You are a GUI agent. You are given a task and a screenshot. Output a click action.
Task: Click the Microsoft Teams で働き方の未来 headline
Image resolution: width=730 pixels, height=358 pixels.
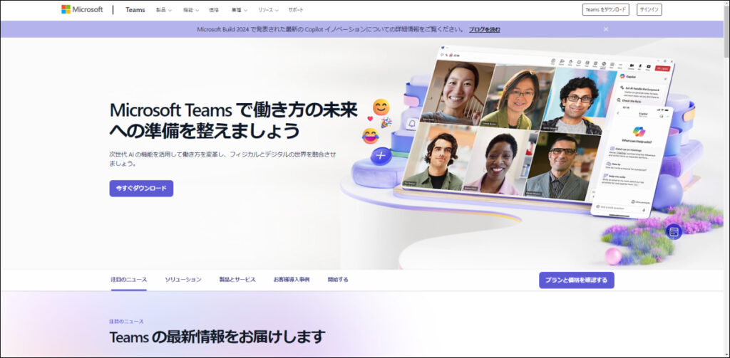[x=234, y=120]
